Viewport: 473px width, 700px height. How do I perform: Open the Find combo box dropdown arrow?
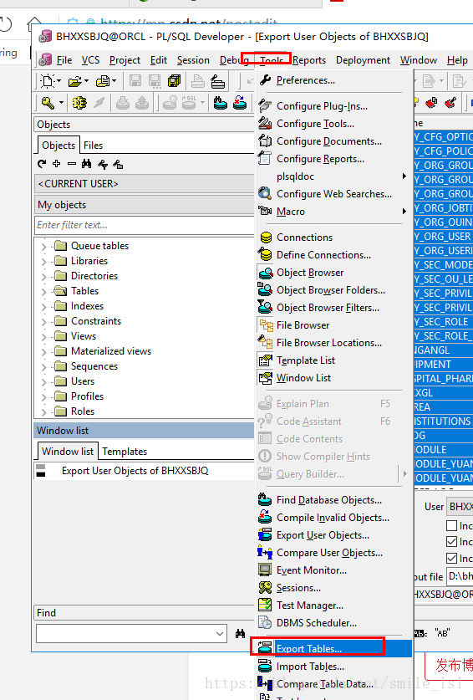(x=220, y=633)
